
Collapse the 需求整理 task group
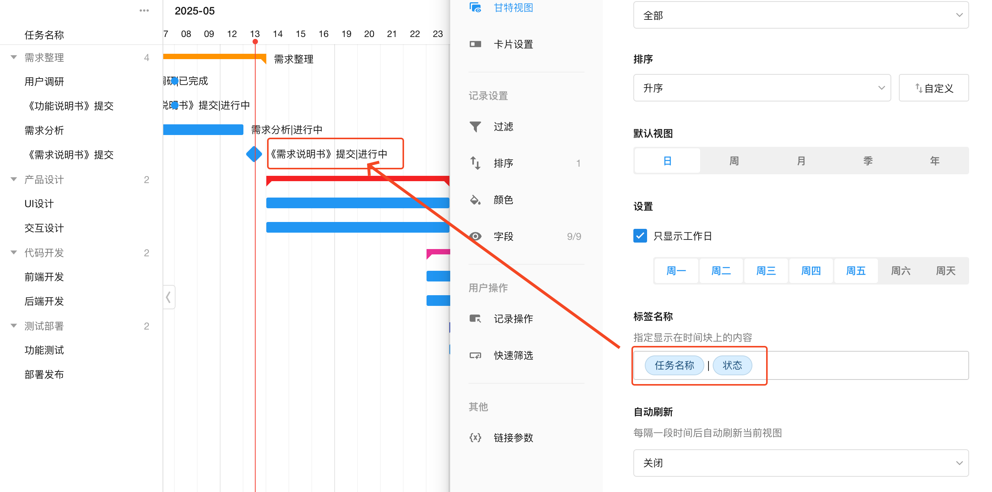(14, 57)
